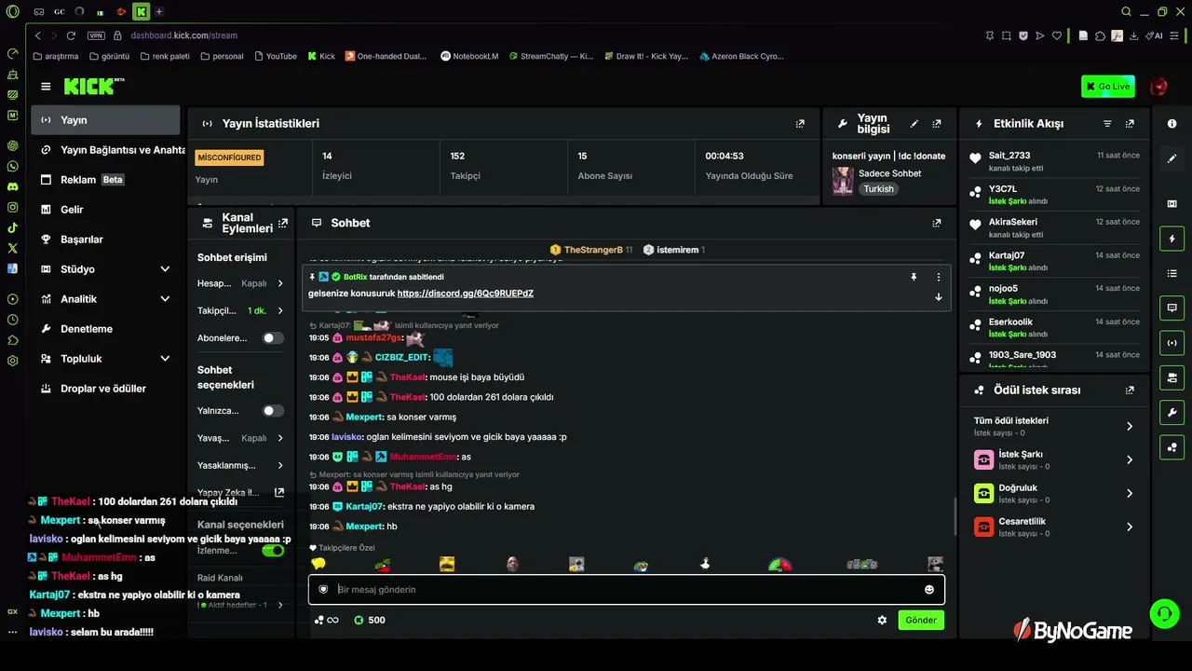Open the pinned message three-dot menu
Viewport: 1192px width, 671px height.
tap(938, 277)
